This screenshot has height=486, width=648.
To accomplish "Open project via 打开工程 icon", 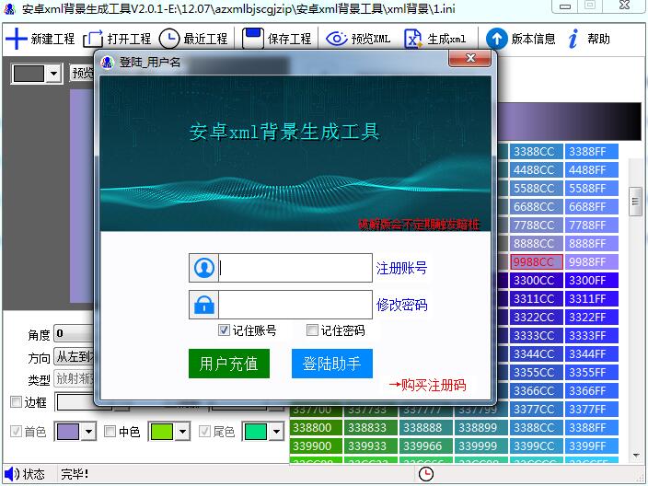I will point(93,40).
